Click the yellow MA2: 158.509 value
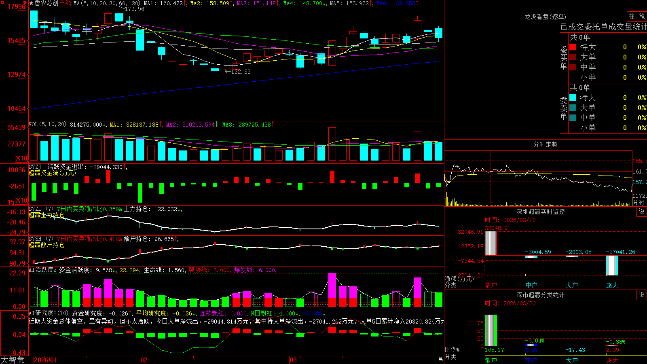 pos(209,3)
